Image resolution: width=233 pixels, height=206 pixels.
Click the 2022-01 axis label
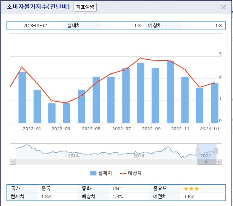[32, 129]
